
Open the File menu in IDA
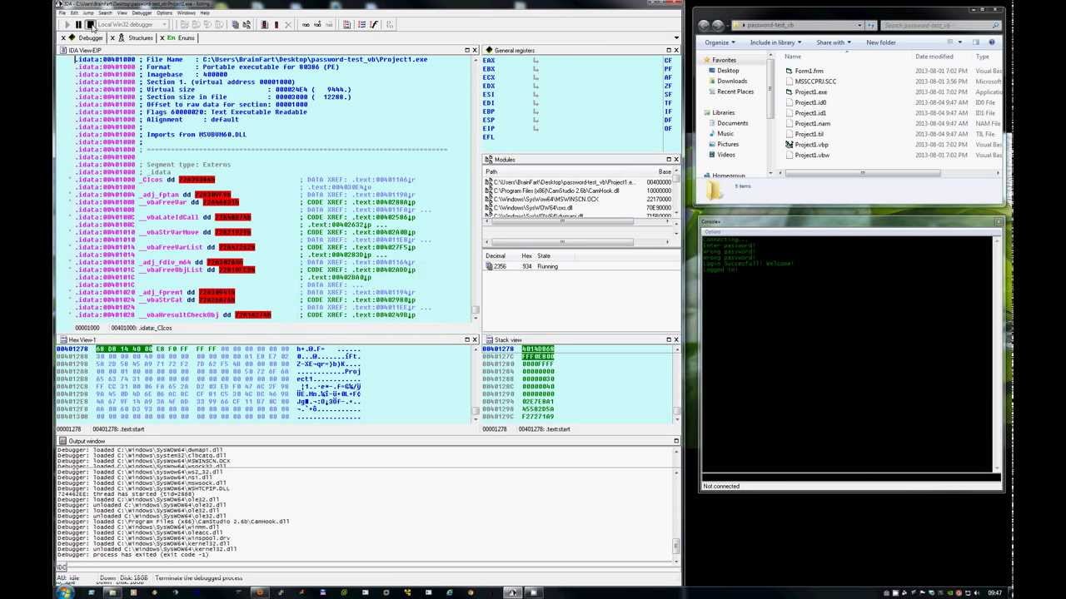[x=62, y=13]
